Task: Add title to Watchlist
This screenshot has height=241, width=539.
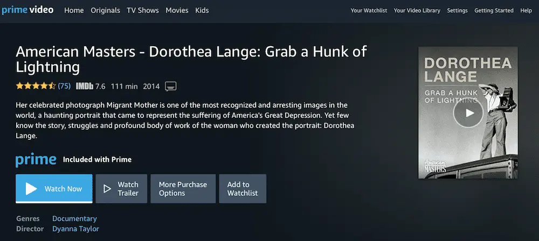Action: pyautogui.click(x=243, y=188)
